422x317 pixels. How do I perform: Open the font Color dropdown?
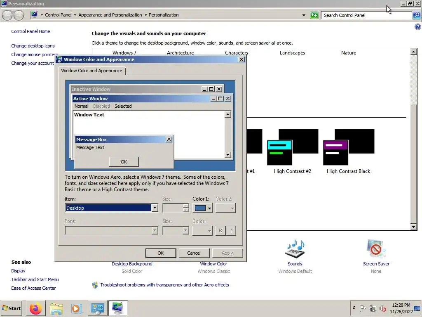[202, 230]
